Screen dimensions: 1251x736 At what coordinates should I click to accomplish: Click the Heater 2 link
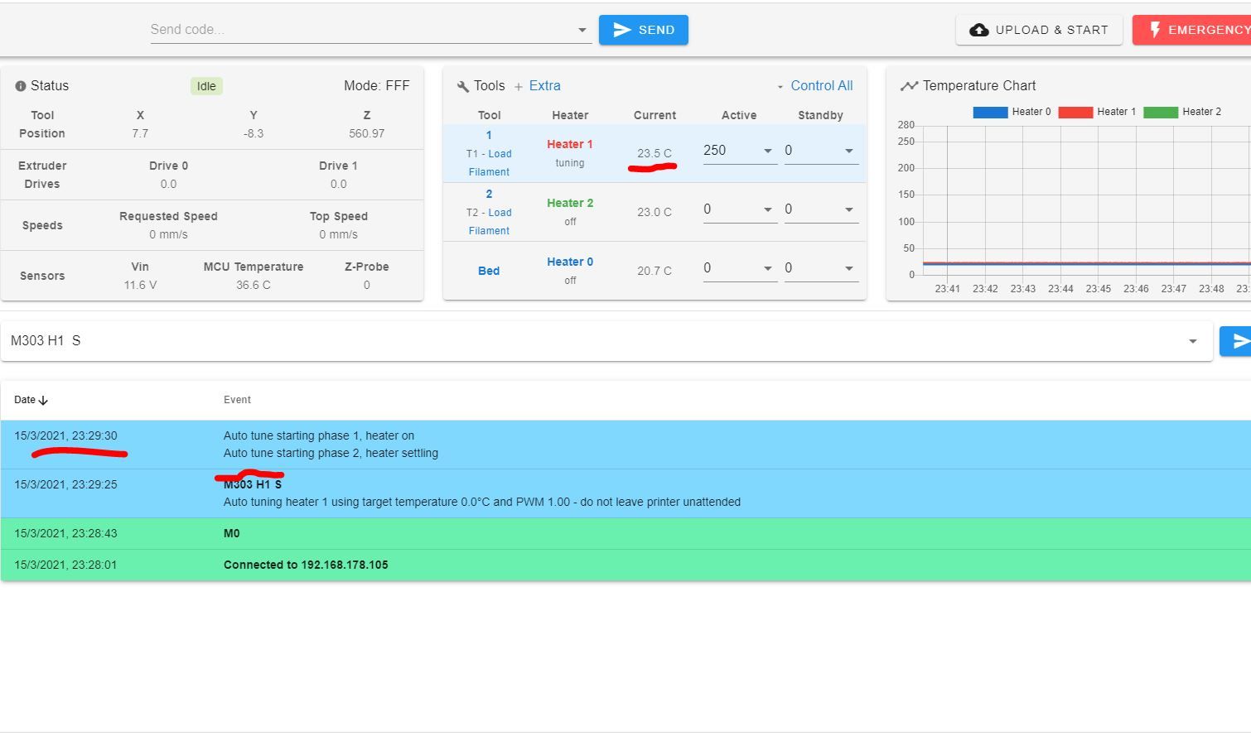[570, 203]
